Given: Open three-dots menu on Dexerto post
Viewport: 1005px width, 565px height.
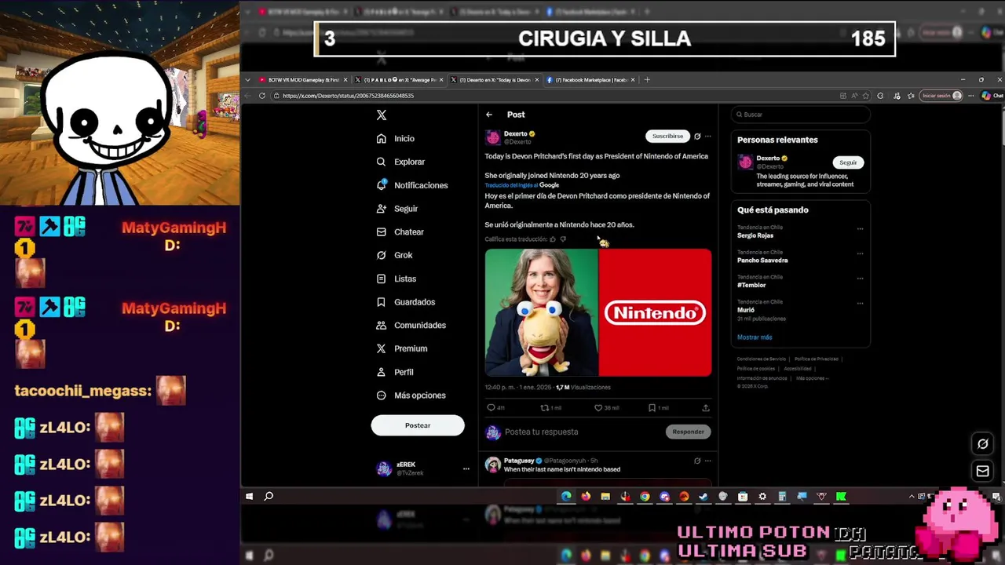Looking at the screenshot, I should click(x=707, y=136).
